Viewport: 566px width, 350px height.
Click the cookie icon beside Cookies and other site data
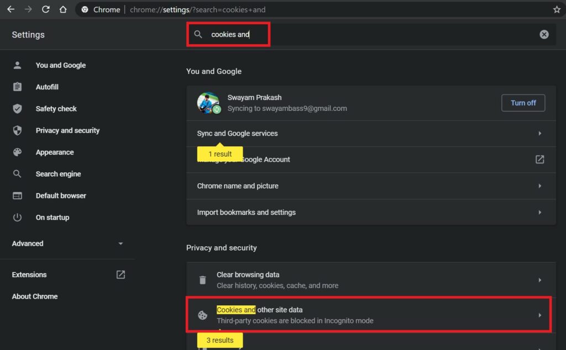click(x=202, y=315)
